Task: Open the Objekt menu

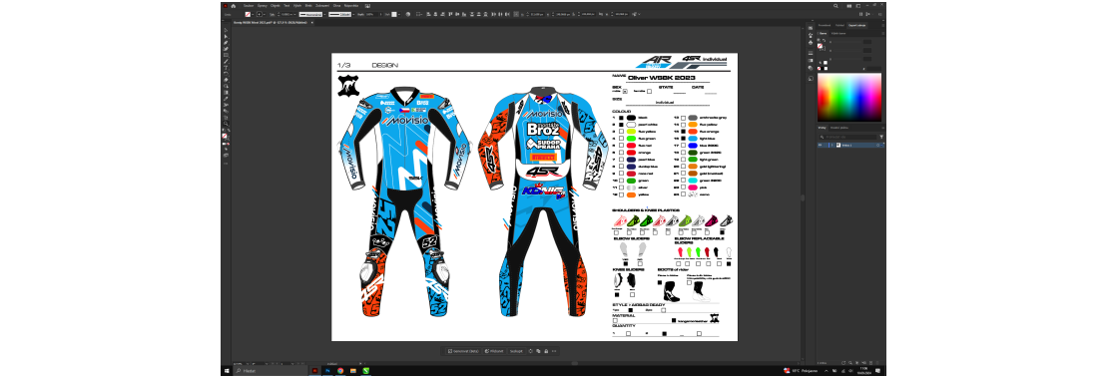Action: (276, 6)
